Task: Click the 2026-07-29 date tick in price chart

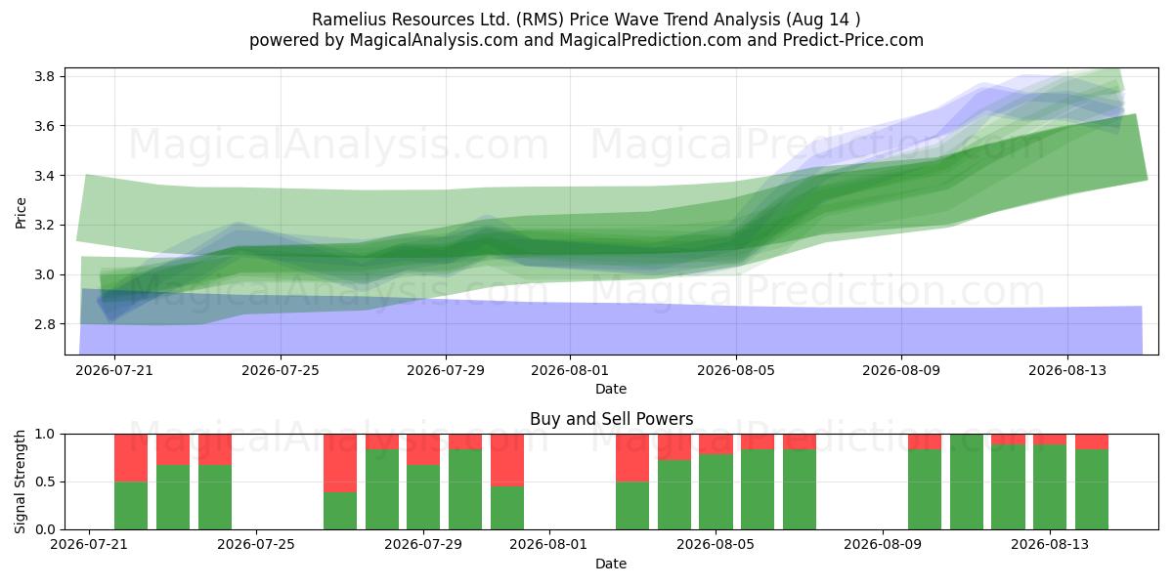Action: [446, 370]
